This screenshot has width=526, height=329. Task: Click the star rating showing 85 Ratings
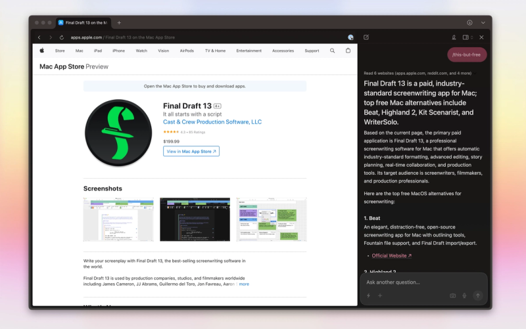[x=184, y=132]
